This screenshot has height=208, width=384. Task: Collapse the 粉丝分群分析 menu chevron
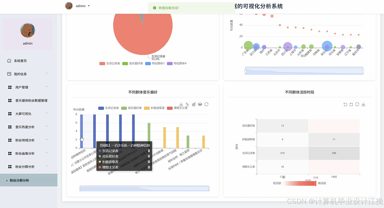[x=47, y=166]
